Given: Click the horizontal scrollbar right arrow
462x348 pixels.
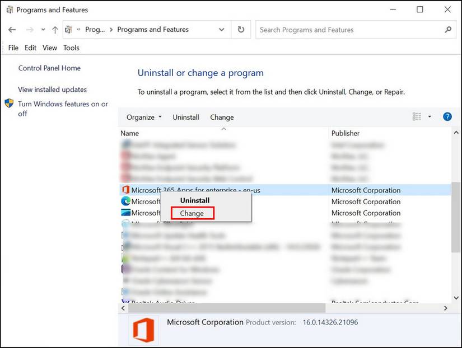Looking at the screenshot, I should [445, 308].
